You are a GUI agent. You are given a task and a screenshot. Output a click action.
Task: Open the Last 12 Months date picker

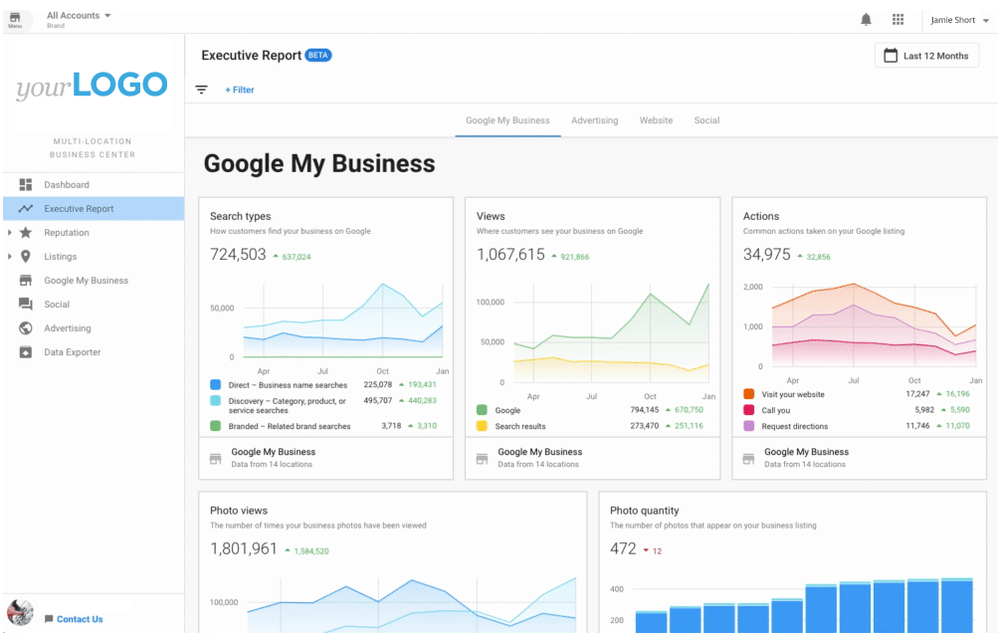926,56
